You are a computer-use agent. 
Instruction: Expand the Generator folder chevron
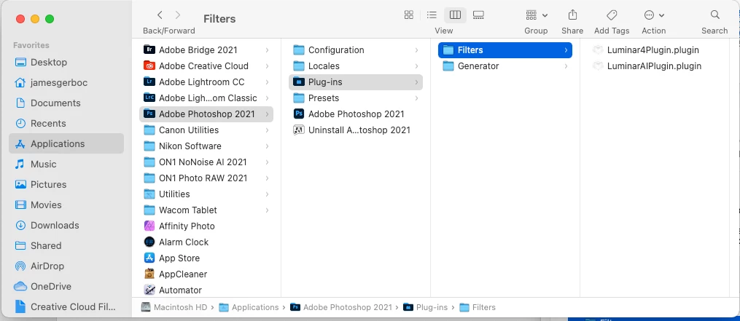(x=566, y=66)
